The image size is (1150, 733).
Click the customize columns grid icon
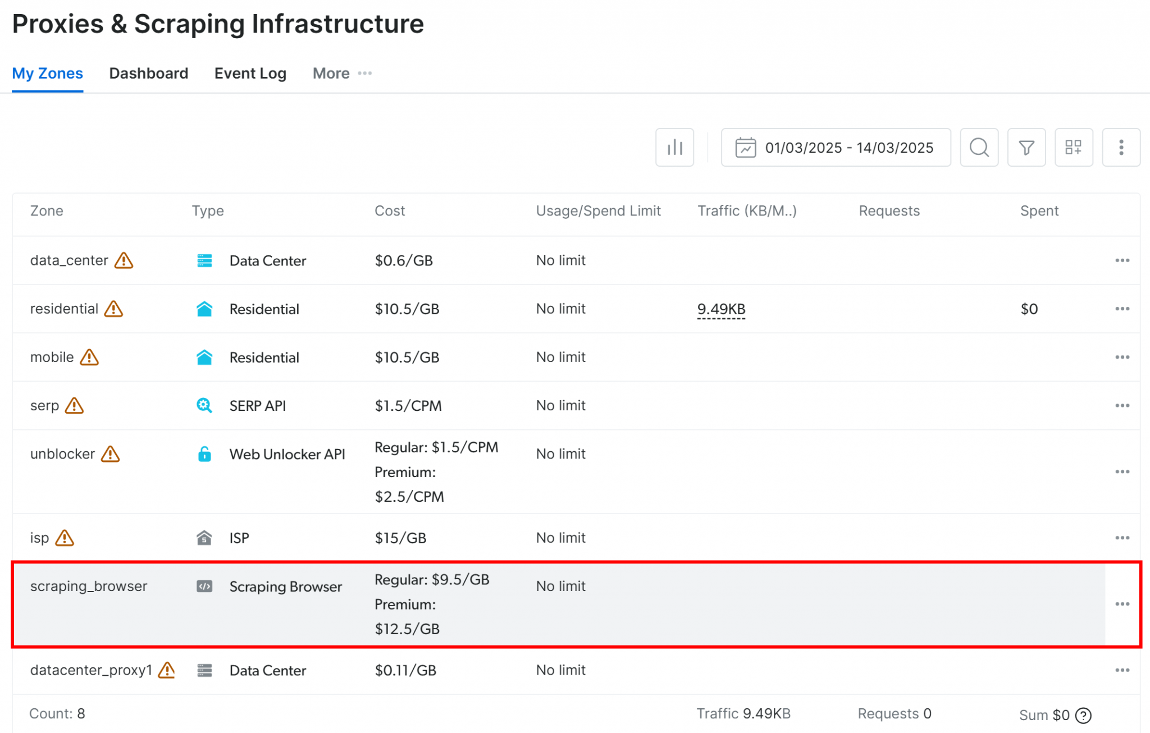tap(1073, 148)
